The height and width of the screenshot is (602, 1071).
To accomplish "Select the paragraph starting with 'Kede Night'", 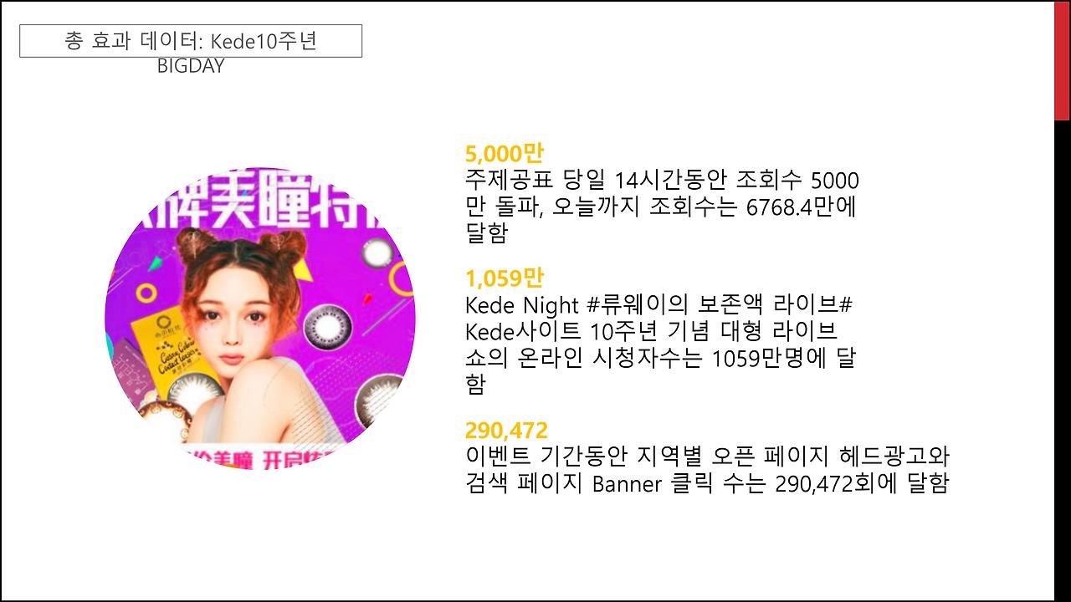I will point(660,343).
